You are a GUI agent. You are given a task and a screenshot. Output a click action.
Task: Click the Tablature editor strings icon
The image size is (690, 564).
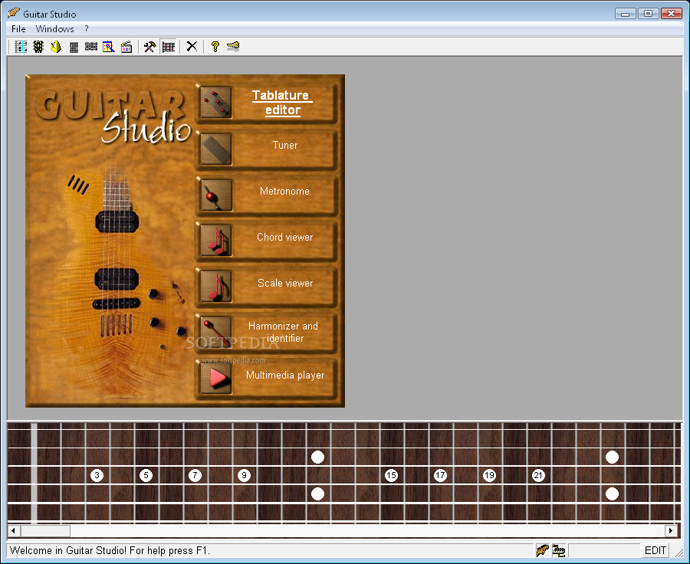tap(216, 102)
